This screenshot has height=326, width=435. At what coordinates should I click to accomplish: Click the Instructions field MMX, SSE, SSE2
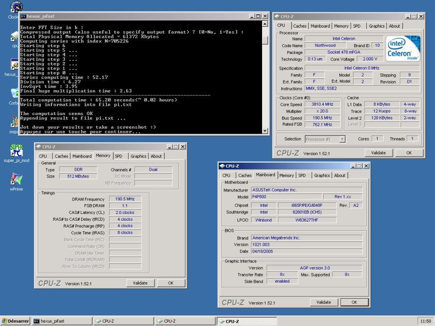pos(362,88)
